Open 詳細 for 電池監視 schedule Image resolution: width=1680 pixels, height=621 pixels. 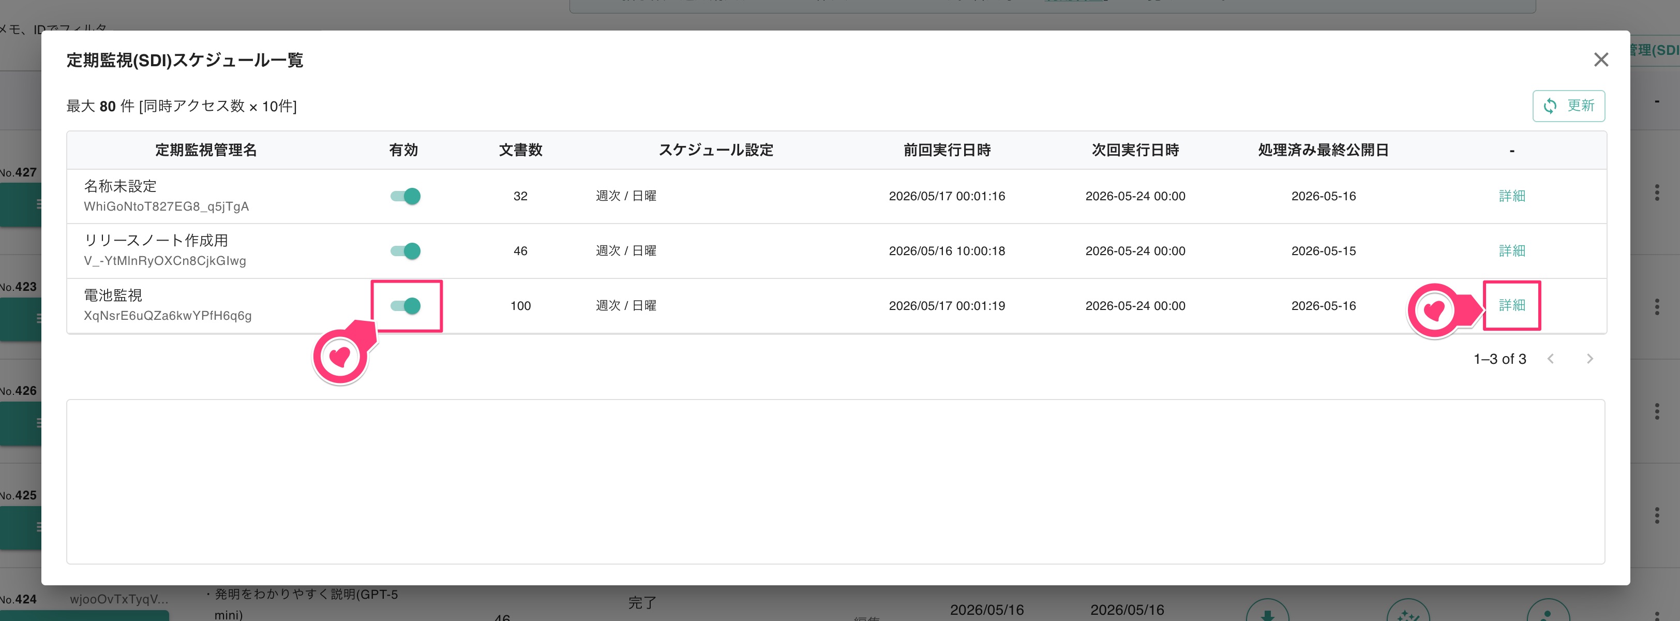click(x=1512, y=305)
